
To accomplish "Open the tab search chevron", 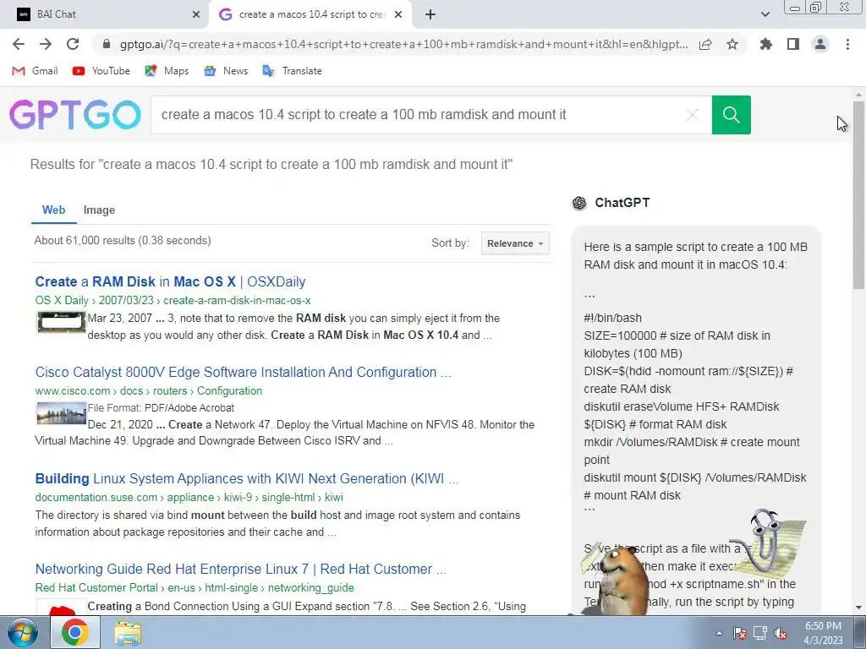I will (x=765, y=14).
